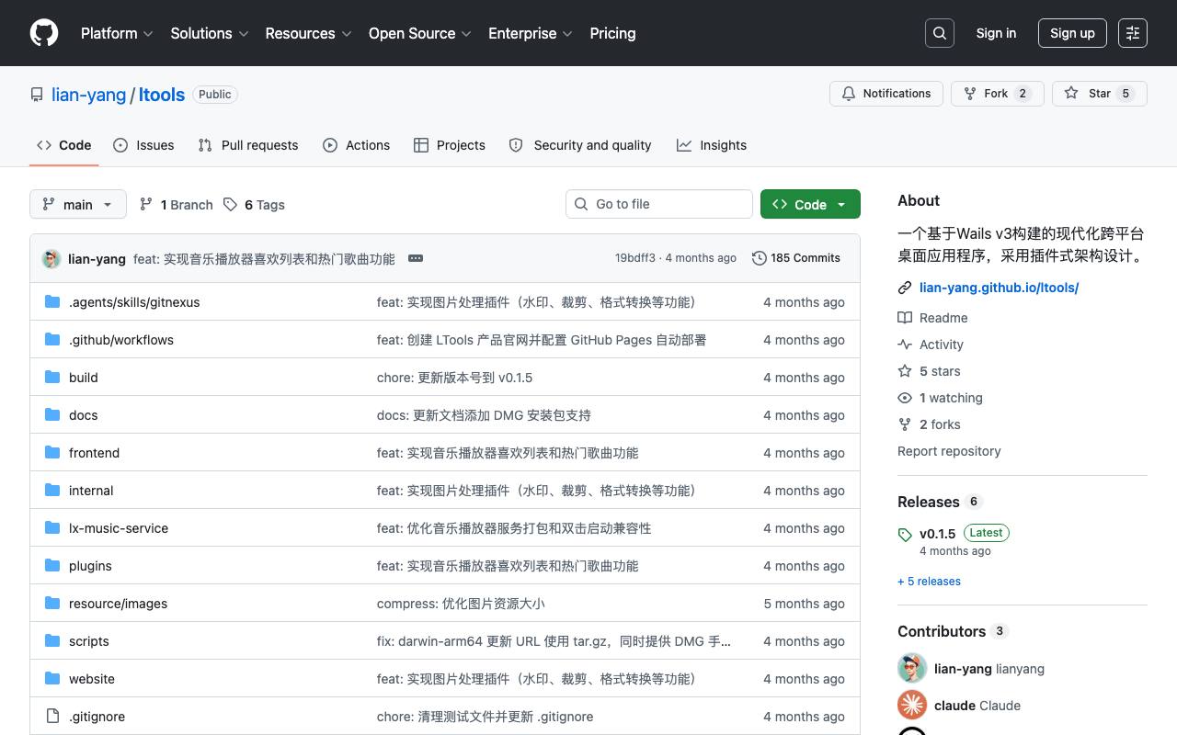Expand commit message details ellipsis
This screenshot has width=1177, height=735.
pyautogui.click(x=416, y=258)
